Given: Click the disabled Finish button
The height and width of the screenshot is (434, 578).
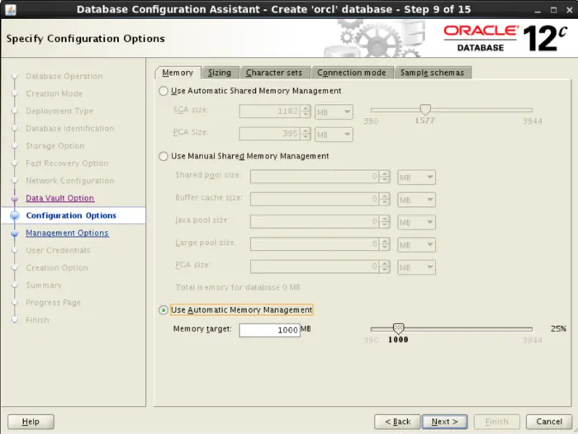Looking at the screenshot, I should (x=496, y=422).
